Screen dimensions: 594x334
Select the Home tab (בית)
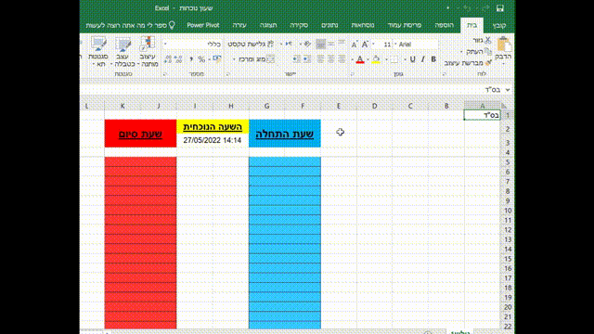pos(472,25)
